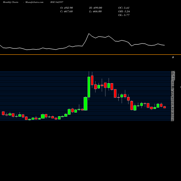Click the low value 'L: 466.00'
Viewport: 181px width, 181px height.
(95, 12)
